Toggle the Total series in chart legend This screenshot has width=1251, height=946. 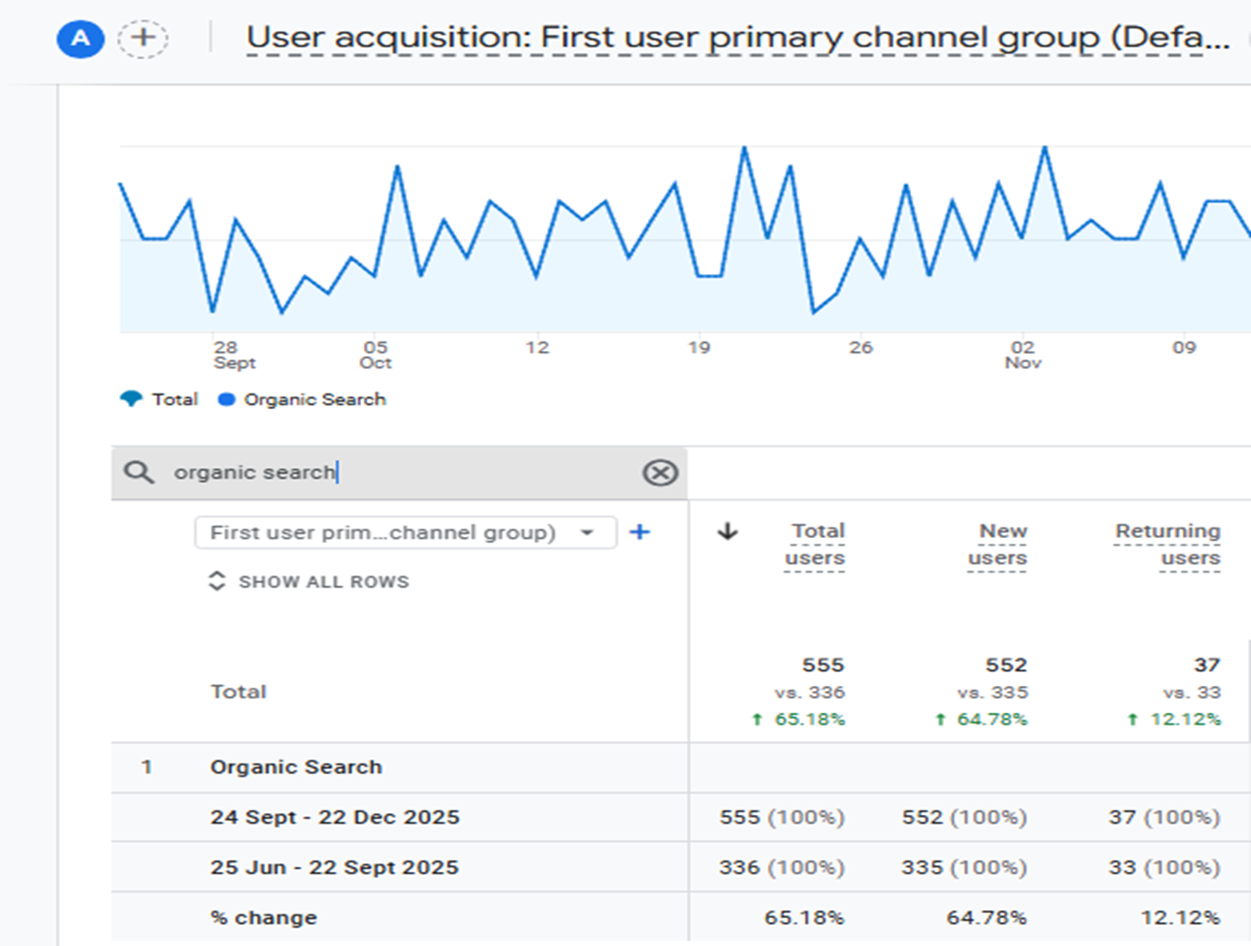pos(159,399)
